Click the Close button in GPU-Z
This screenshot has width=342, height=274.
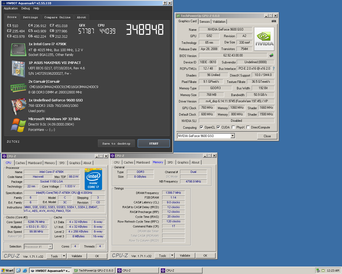(267, 136)
